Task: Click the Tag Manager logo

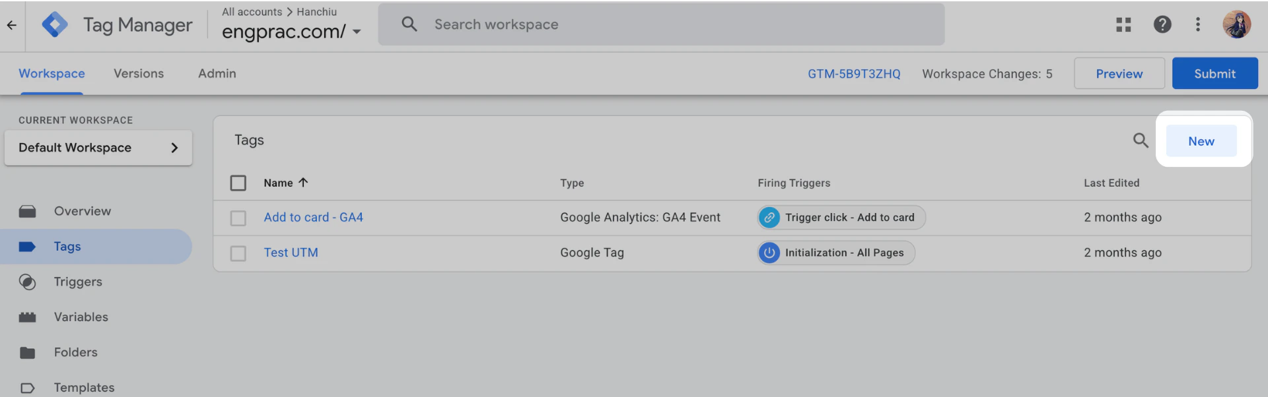Action: (55, 25)
